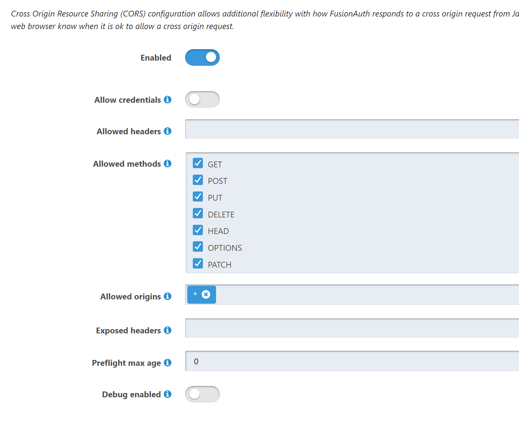Click info icon beside Exposed headers
This screenshot has width=519, height=445.
[167, 330]
